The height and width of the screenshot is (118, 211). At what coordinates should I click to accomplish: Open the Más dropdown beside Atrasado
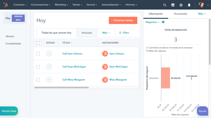click(106, 33)
